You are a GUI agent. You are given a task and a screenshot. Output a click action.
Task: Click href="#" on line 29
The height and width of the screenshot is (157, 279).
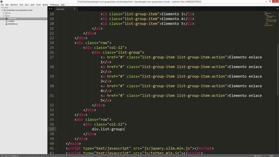coord(116,76)
